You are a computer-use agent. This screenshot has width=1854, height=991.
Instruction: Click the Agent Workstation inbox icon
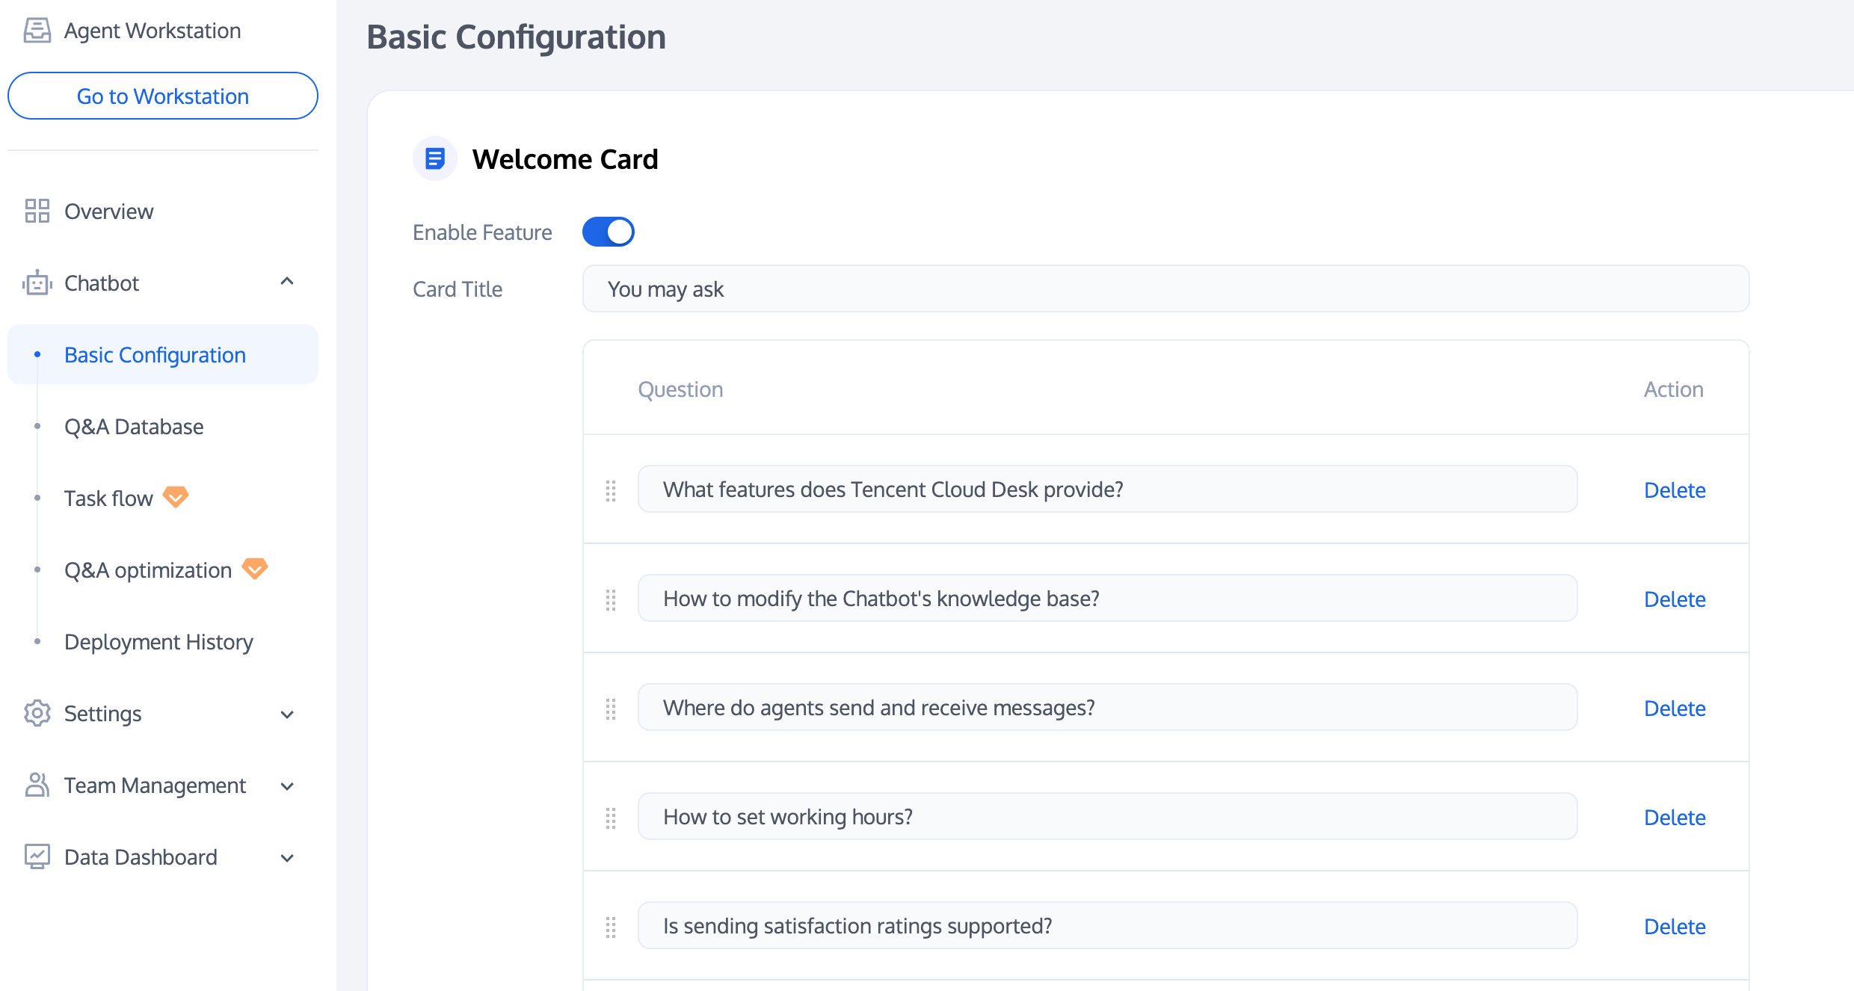pyautogui.click(x=37, y=31)
